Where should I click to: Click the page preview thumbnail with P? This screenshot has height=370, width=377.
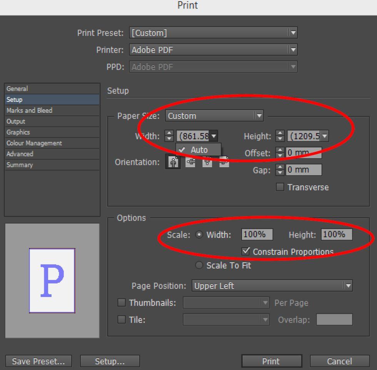pos(52,280)
